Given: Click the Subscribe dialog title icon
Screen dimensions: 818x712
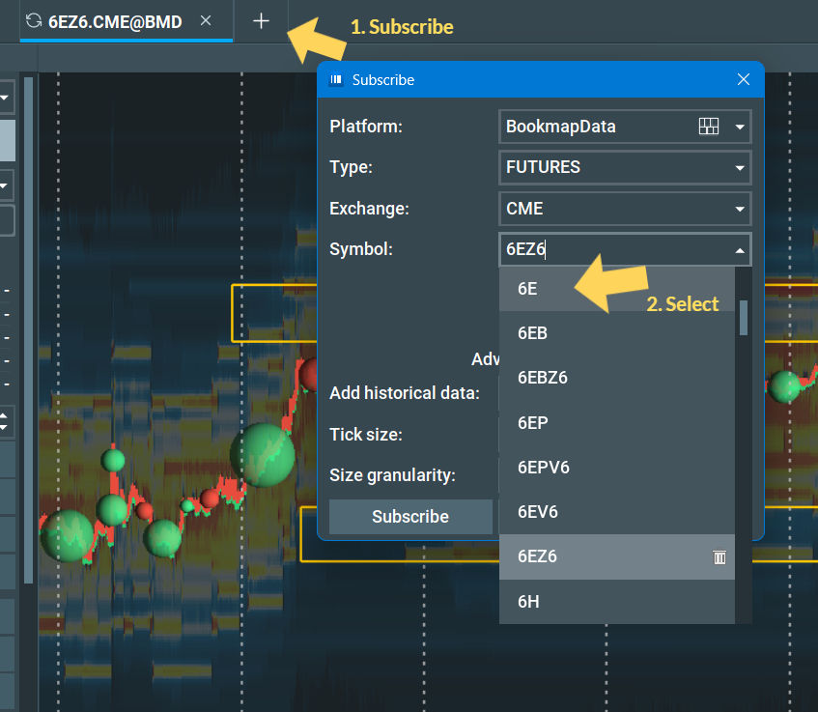Looking at the screenshot, I should coord(336,79).
